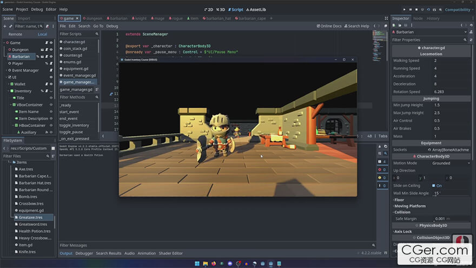Toggle visibility of Title node
The width and height of the screenshot is (476, 268).
(51, 98)
